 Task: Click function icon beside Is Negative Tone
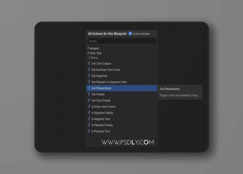pyautogui.click(x=89, y=119)
